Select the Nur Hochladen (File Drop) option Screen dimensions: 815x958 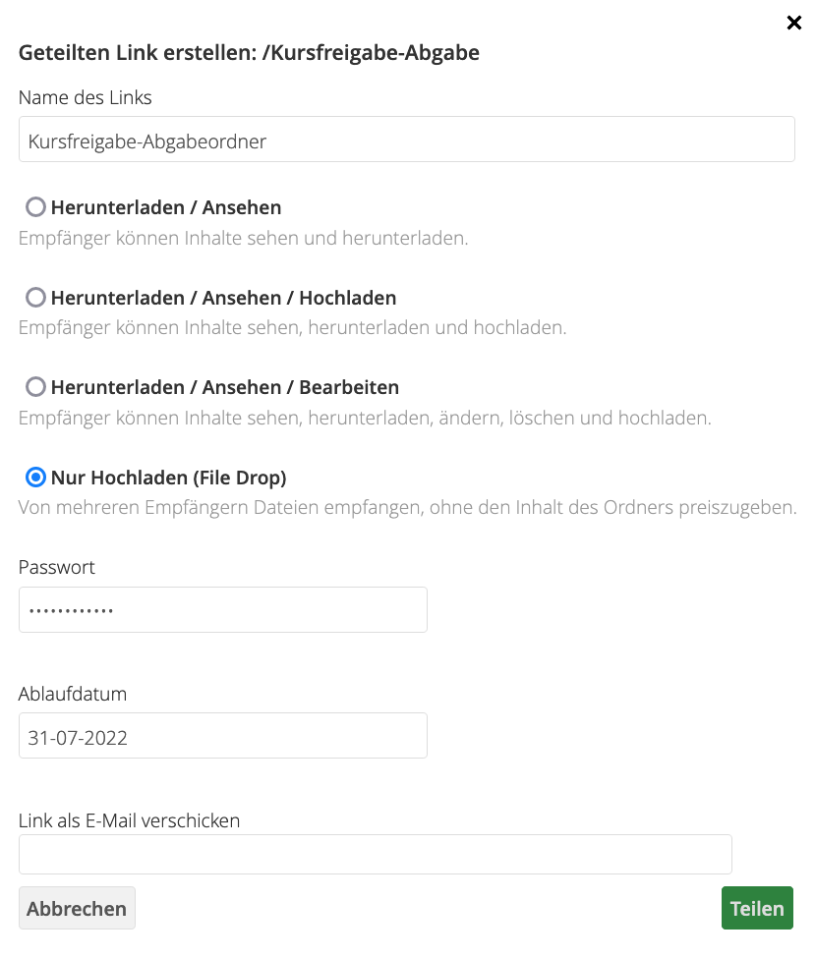coord(36,477)
